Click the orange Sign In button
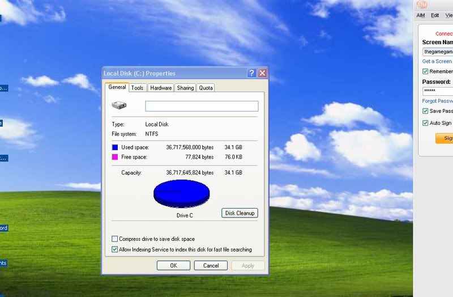The height and width of the screenshot is (297, 453). click(x=445, y=138)
